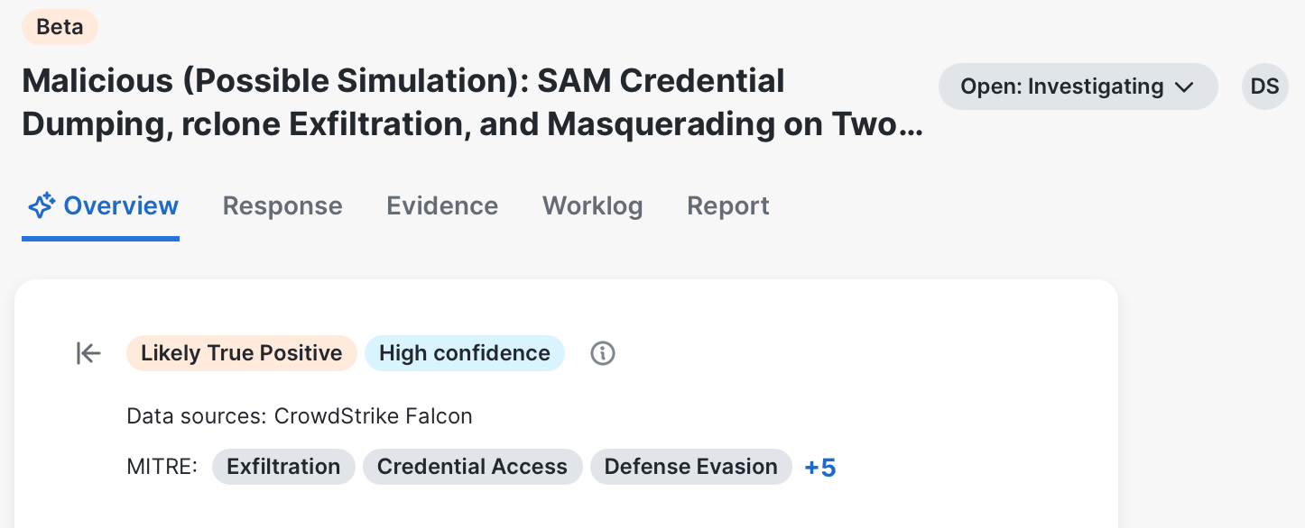Open the Evidence tab
Image resolution: width=1305 pixels, height=528 pixels.
[x=442, y=206]
